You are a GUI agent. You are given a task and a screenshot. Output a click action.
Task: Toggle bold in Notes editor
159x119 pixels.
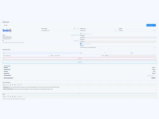click(4, 96)
